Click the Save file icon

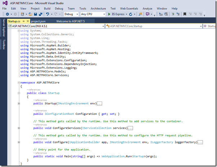(35, 14)
